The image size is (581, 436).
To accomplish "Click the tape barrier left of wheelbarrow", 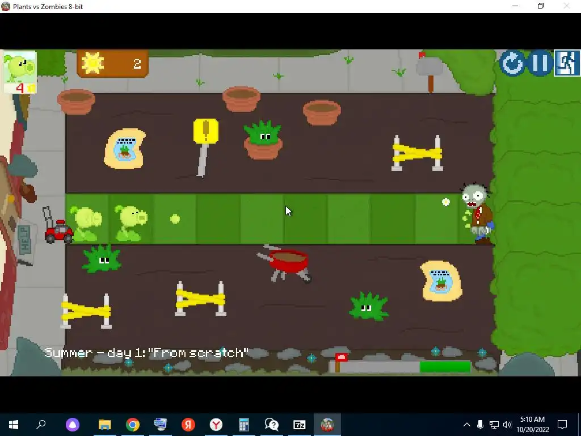I will [200, 299].
